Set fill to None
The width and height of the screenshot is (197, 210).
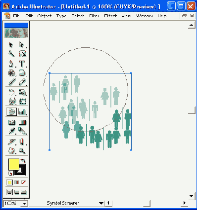(24, 182)
